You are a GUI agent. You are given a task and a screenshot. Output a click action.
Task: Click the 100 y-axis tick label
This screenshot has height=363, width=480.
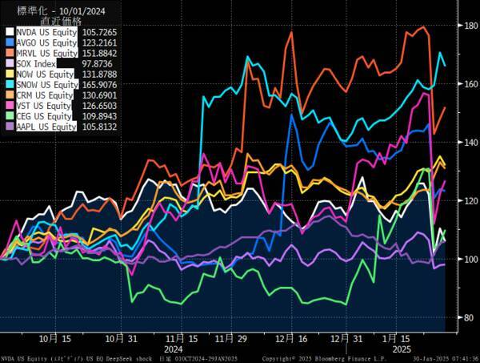(471, 259)
